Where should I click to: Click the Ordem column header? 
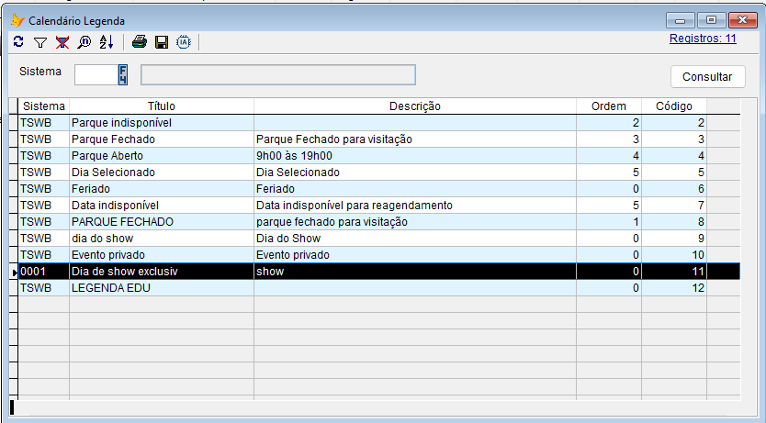[607, 106]
